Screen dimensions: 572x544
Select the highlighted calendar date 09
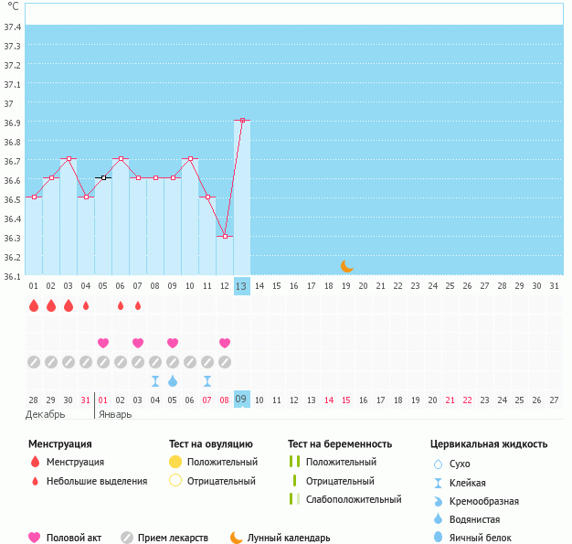click(241, 400)
